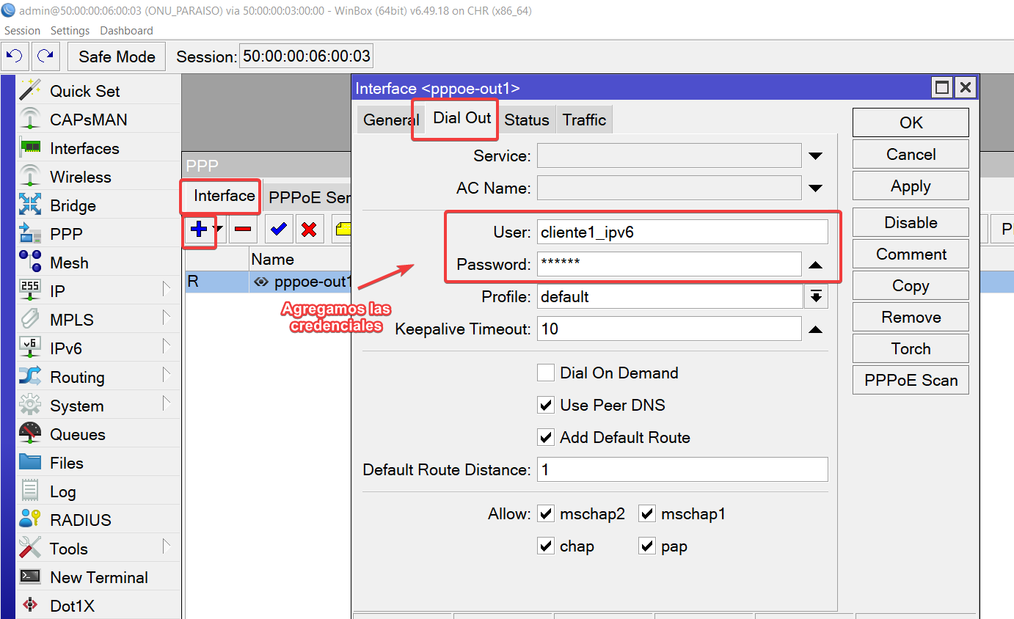The image size is (1014, 619).
Task: Click the red X disable icon
Action: click(x=309, y=230)
